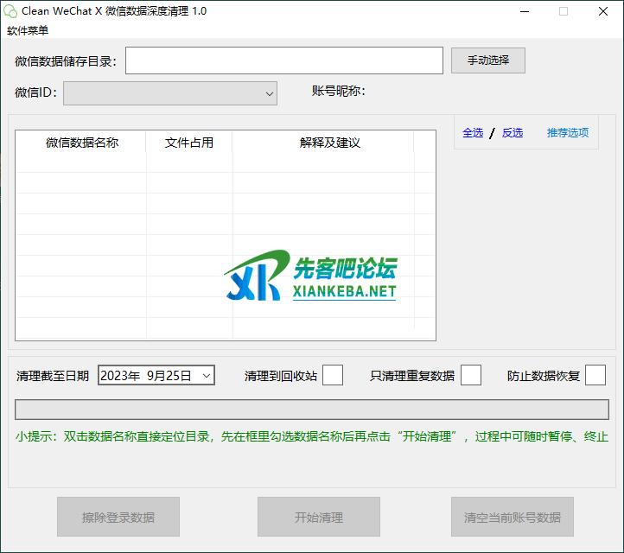Click the 全选 link
Image resolution: width=624 pixels, height=553 pixels.
click(473, 133)
